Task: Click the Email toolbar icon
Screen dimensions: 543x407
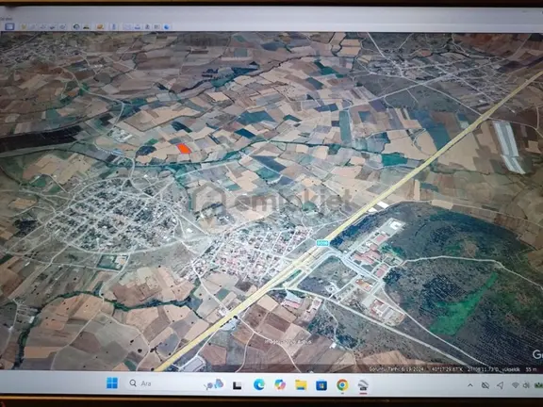Action: [x=128, y=26]
